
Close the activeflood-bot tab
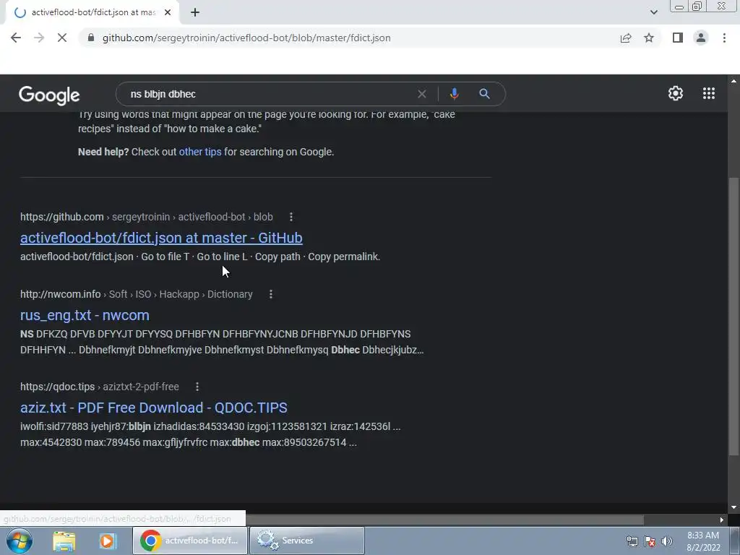point(168,12)
